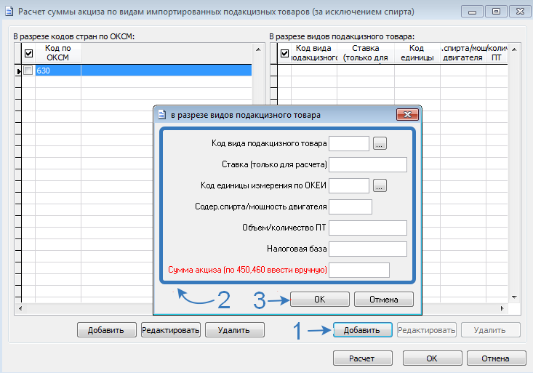Click Добавить under the excise goods table

coord(362,330)
